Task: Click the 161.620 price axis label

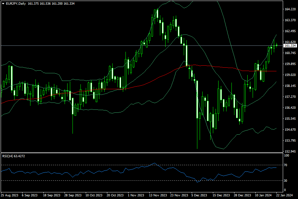Action: (x=290, y=42)
